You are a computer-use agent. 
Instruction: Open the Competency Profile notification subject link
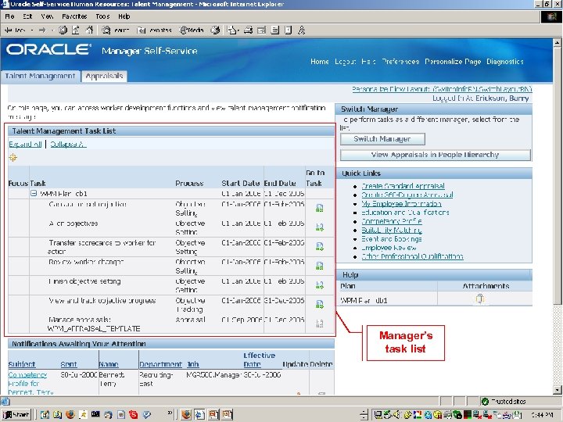point(30,384)
